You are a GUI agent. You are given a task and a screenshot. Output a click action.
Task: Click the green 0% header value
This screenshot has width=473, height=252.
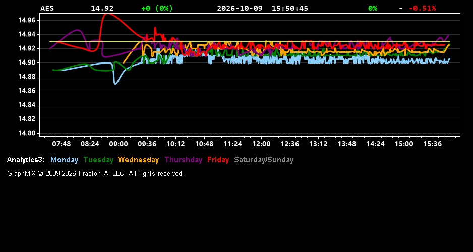coord(373,8)
